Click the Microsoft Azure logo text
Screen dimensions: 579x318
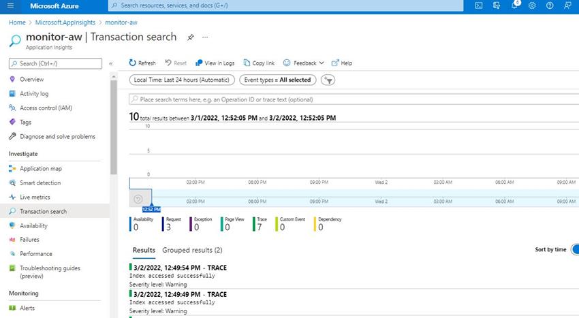point(54,6)
